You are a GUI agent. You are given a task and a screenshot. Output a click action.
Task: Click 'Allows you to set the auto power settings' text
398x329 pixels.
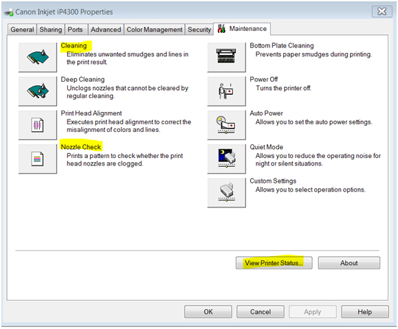[314, 122]
